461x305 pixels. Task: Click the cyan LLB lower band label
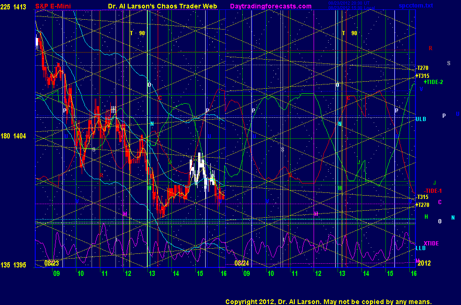(420, 248)
